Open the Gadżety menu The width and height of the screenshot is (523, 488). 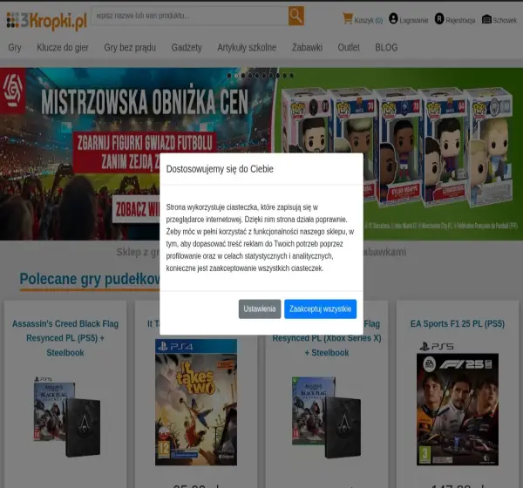click(187, 47)
